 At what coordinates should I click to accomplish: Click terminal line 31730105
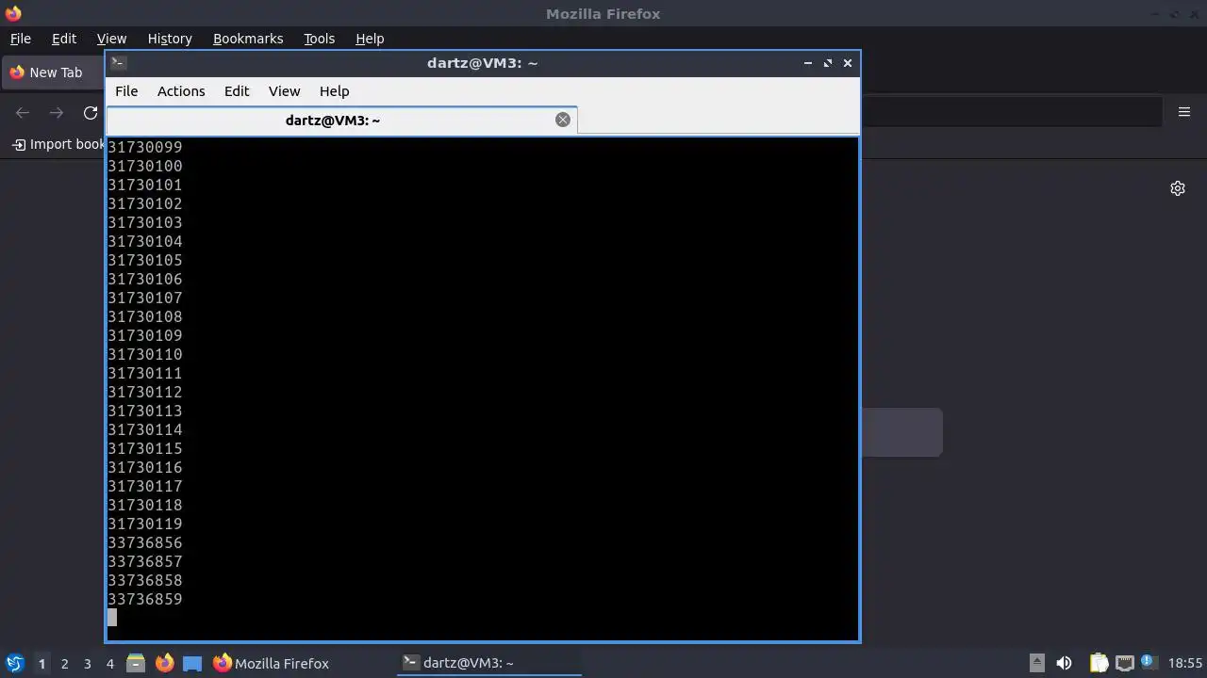click(145, 260)
